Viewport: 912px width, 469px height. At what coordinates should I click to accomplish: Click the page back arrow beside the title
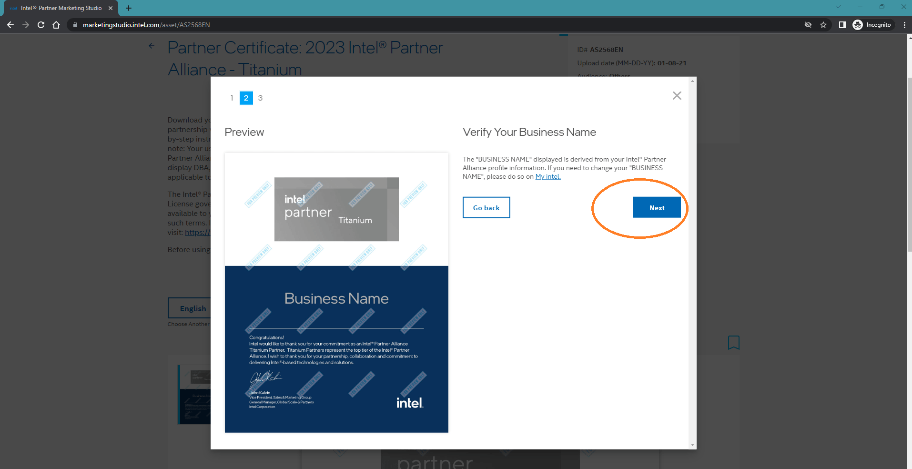[152, 46]
